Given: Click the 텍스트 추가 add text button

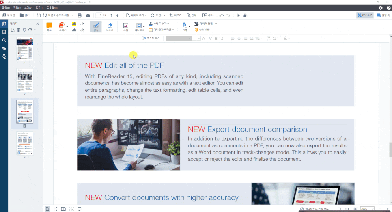Looking at the screenshot, I should coord(151,38).
